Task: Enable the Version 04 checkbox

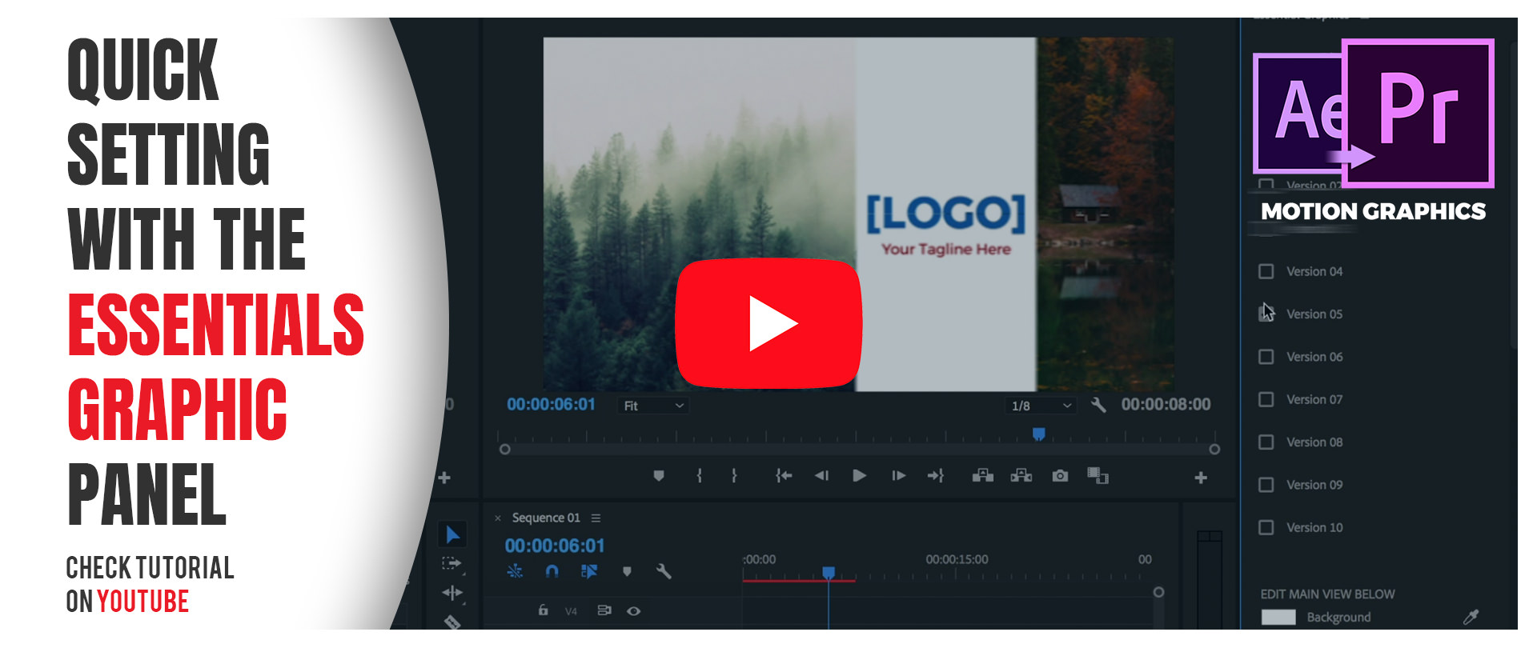Action: coord(1266,272)
